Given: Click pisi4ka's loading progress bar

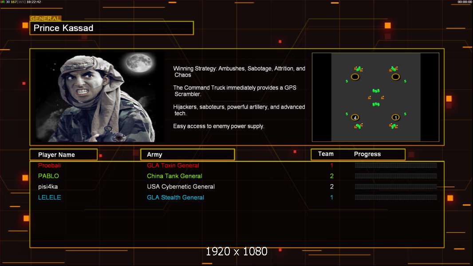Looking at the screenshot, I should click(x=396, y=187).
